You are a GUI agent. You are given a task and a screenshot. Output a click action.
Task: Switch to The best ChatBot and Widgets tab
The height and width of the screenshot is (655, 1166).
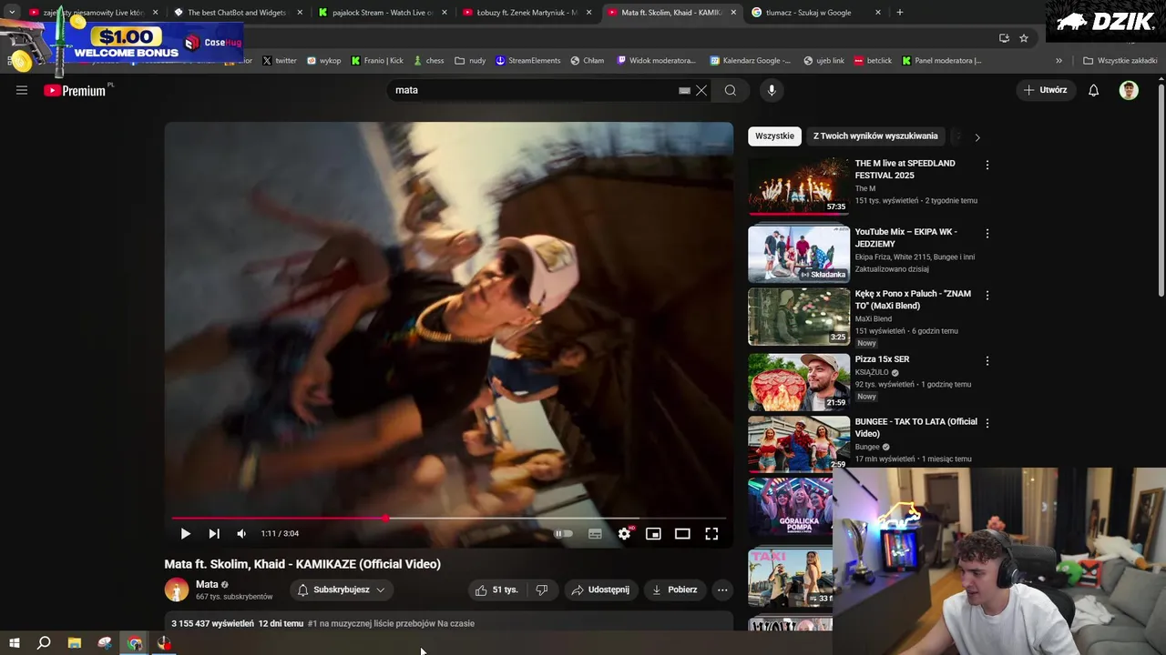(x=237, y=13)
